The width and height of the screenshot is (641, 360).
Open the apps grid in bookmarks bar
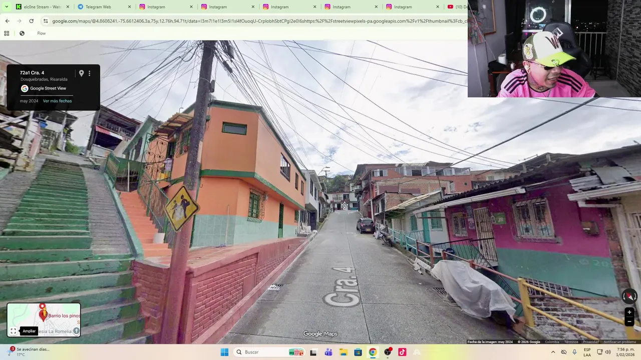[x=7, y=33]
